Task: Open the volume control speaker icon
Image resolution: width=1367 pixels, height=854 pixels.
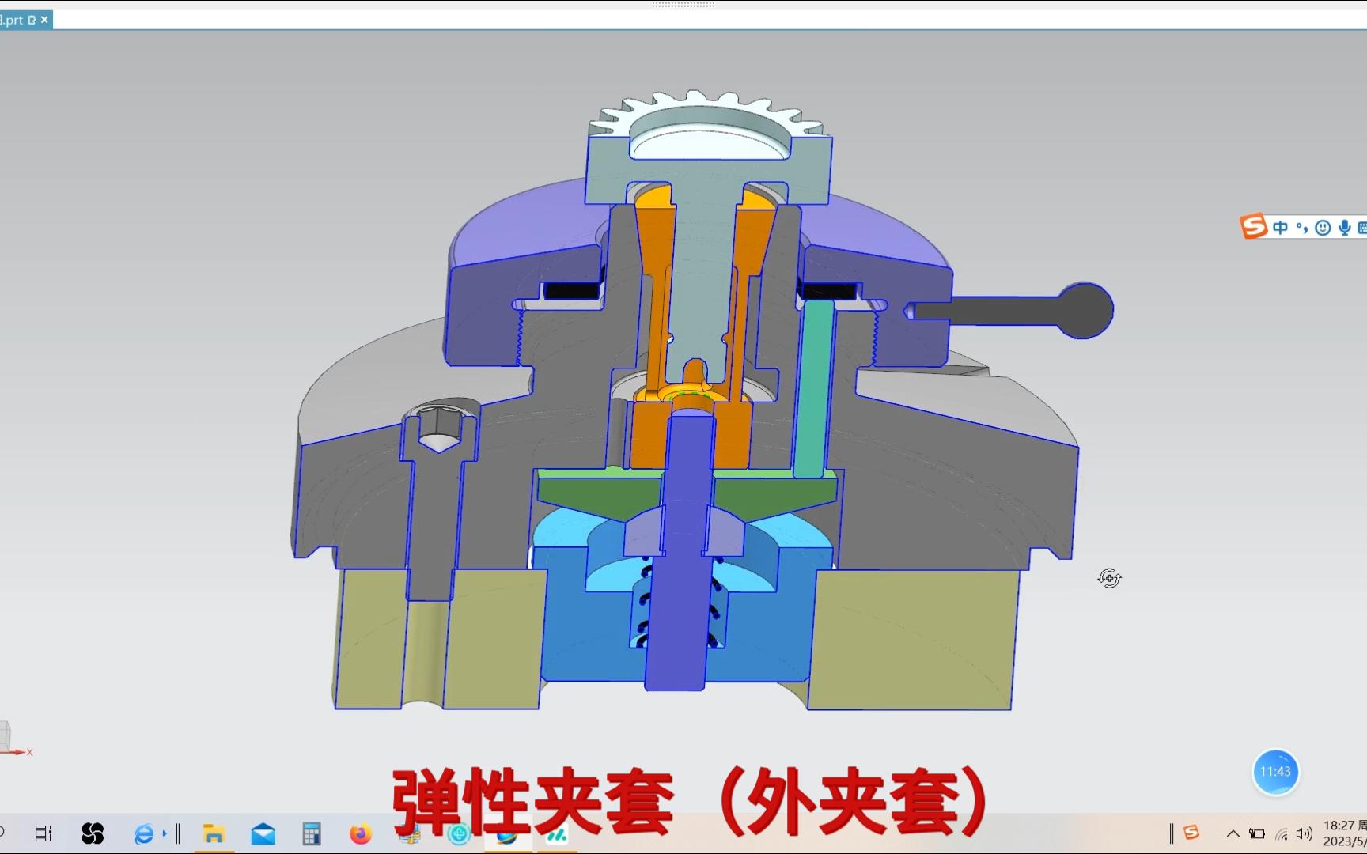Action: coord(1305,833)
